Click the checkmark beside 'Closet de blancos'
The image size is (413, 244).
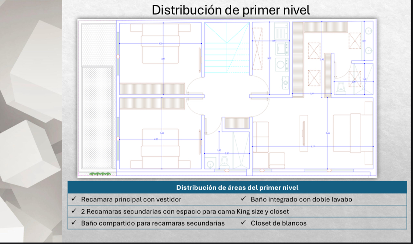243,223
